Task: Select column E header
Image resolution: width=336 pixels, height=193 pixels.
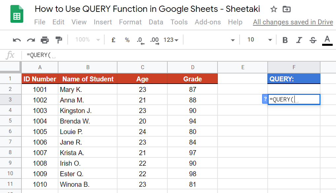Action: pos(243,68)
